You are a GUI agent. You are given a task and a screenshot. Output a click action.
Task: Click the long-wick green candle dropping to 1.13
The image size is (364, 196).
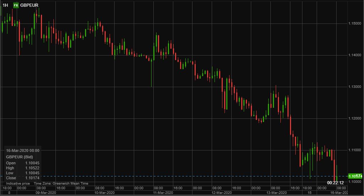pyautogui.click(x=151, y=73)
